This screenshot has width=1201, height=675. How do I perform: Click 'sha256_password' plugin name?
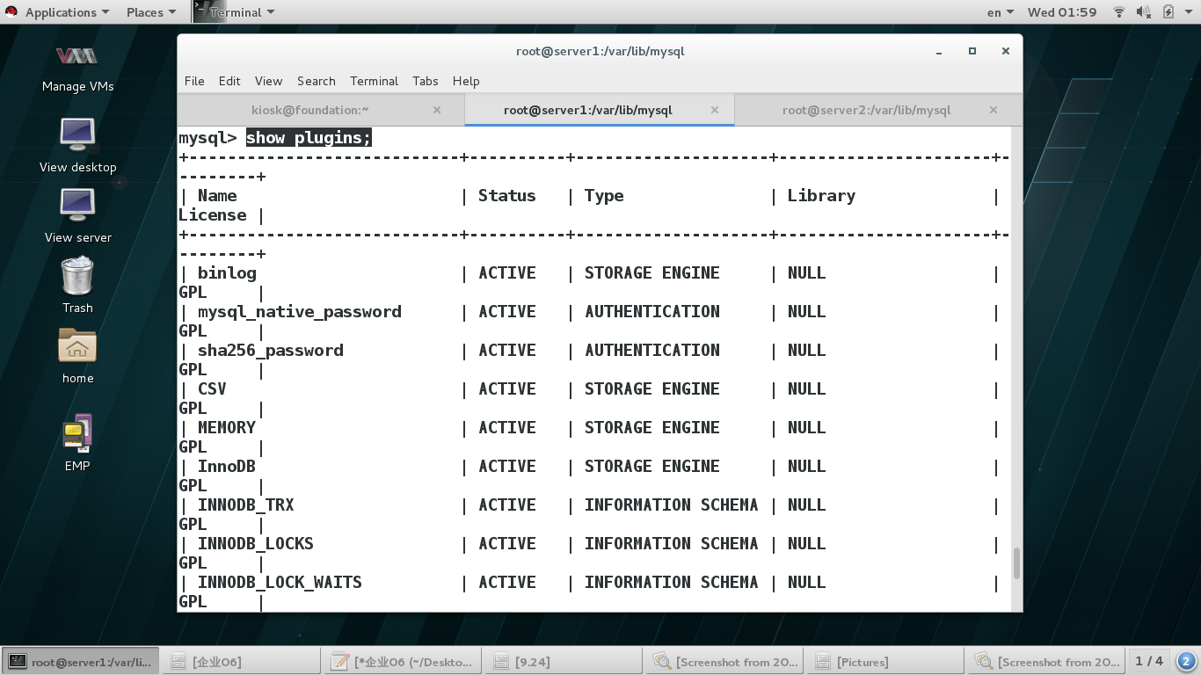point(271,351)
